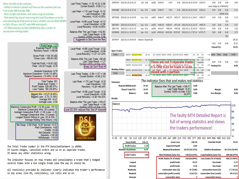
Task: Click ticket number 39094688 in the report
Action: 115,10
